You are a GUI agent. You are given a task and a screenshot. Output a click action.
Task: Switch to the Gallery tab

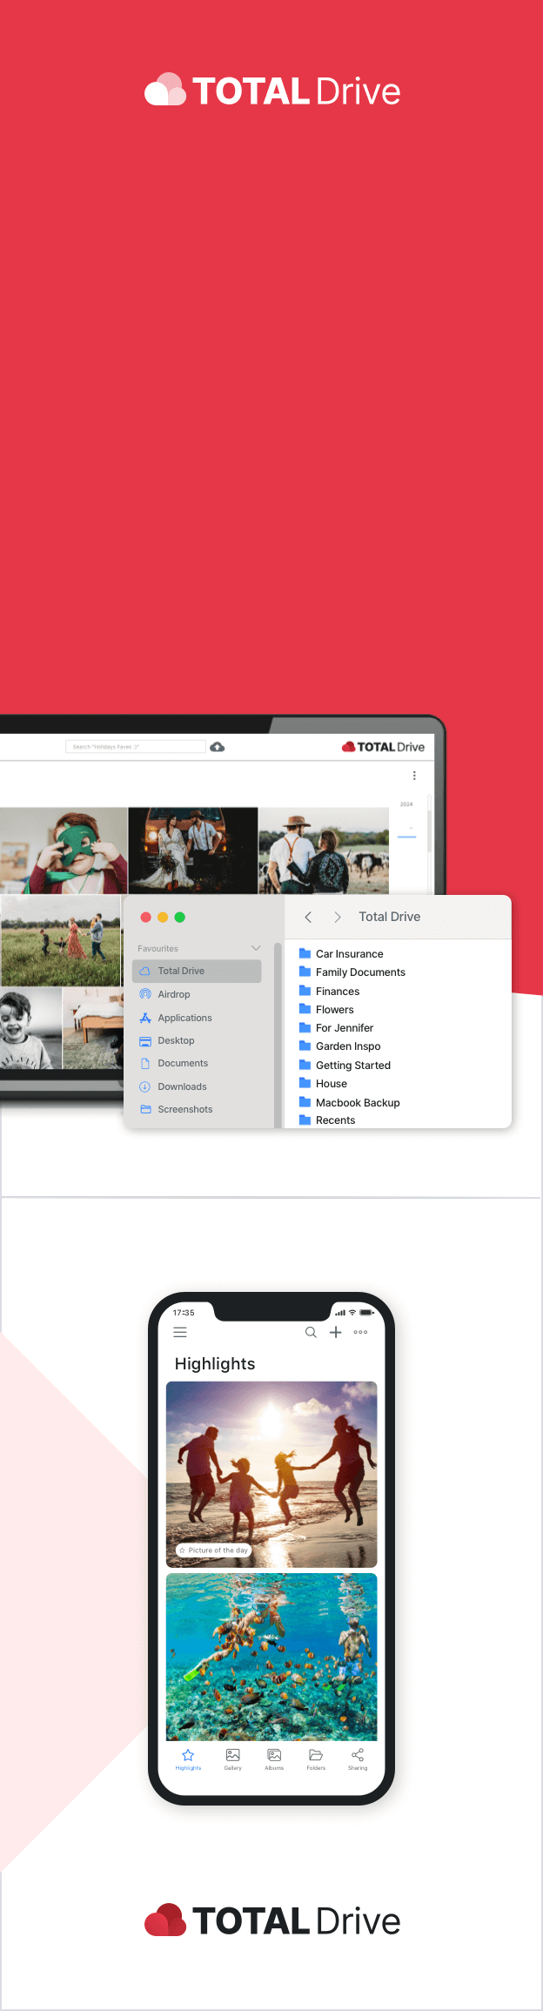click(232, 1759)
